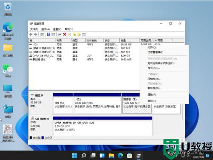Click the taskbar date and time display
Viewport: 213px width, 160px height.
198,156
